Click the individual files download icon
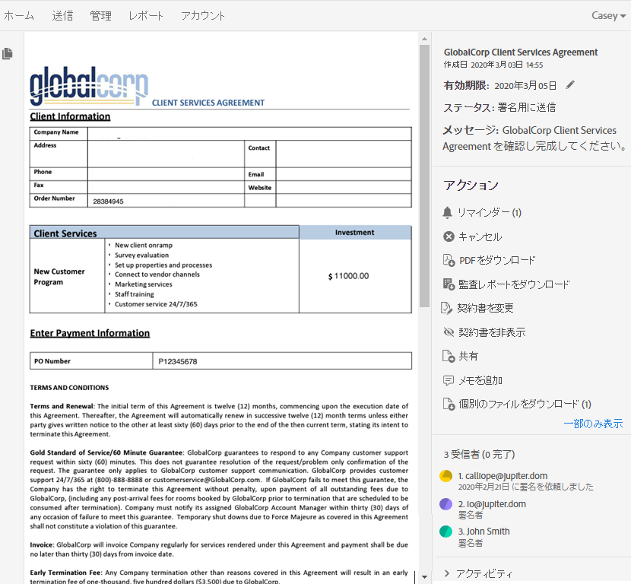The width and height of the screenshot is (631, 584). pos(449,404)
